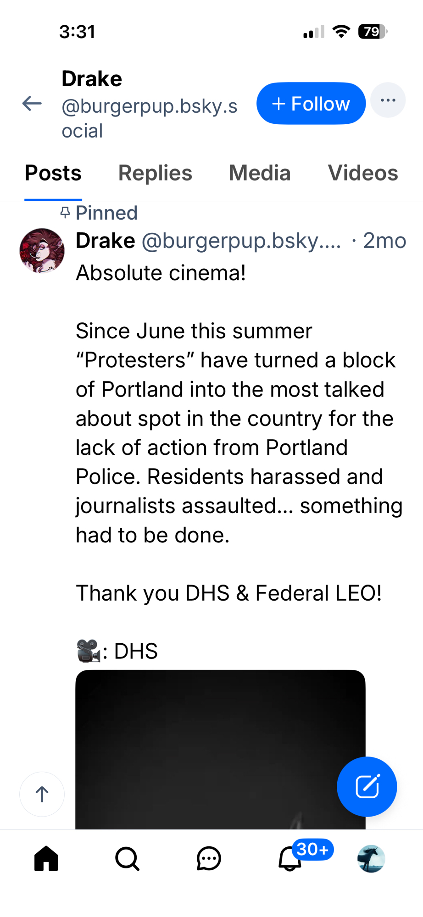Open my profile from bottom bar

pos(371,858)
